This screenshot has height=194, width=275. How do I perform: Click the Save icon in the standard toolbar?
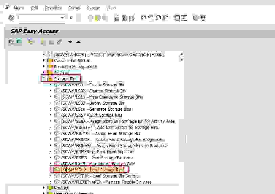(78, 18)
